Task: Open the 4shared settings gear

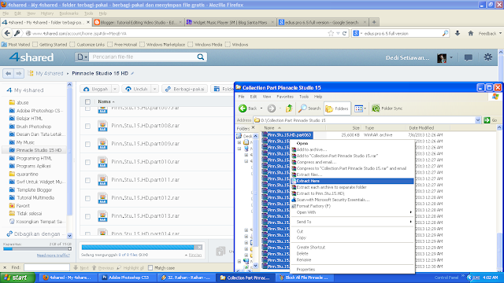Action: click(488, 57)
